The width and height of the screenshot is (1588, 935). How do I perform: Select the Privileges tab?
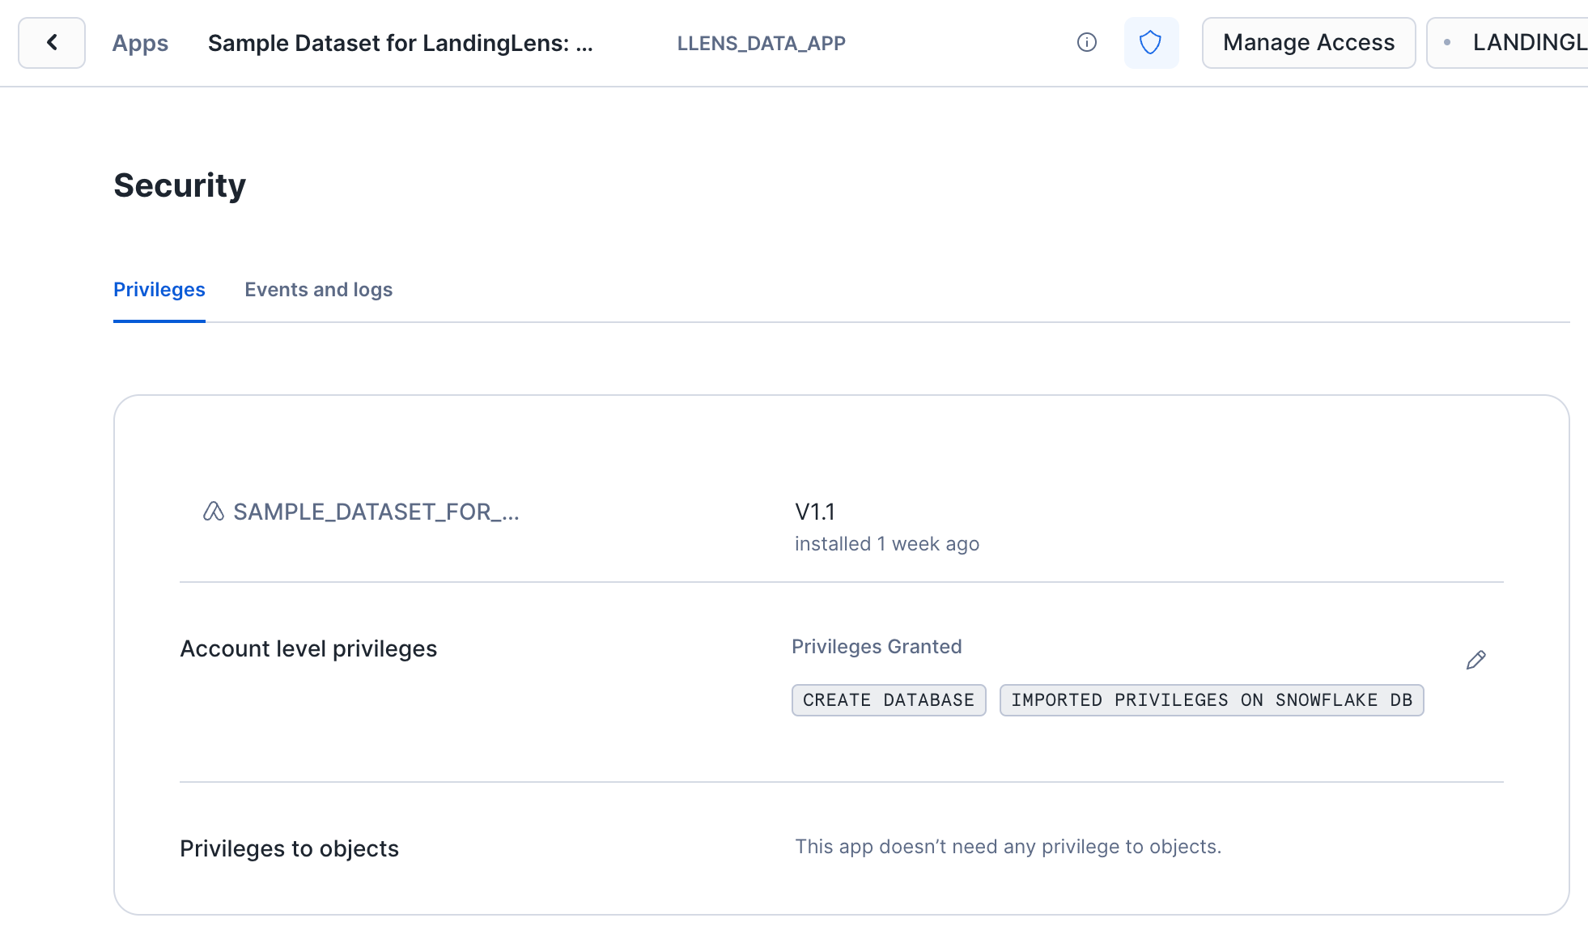click(x=159, y=290)
